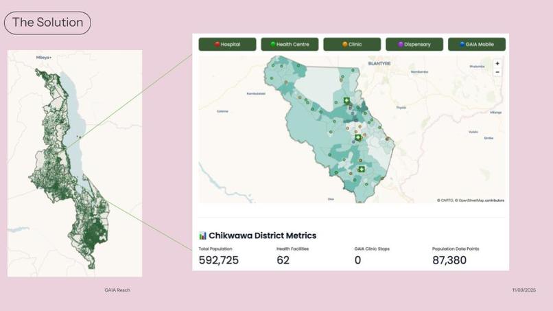This screenshot has width=553, height=311.
Task: Toggle the GAIA Mobile filter
Action: point(477,45)
